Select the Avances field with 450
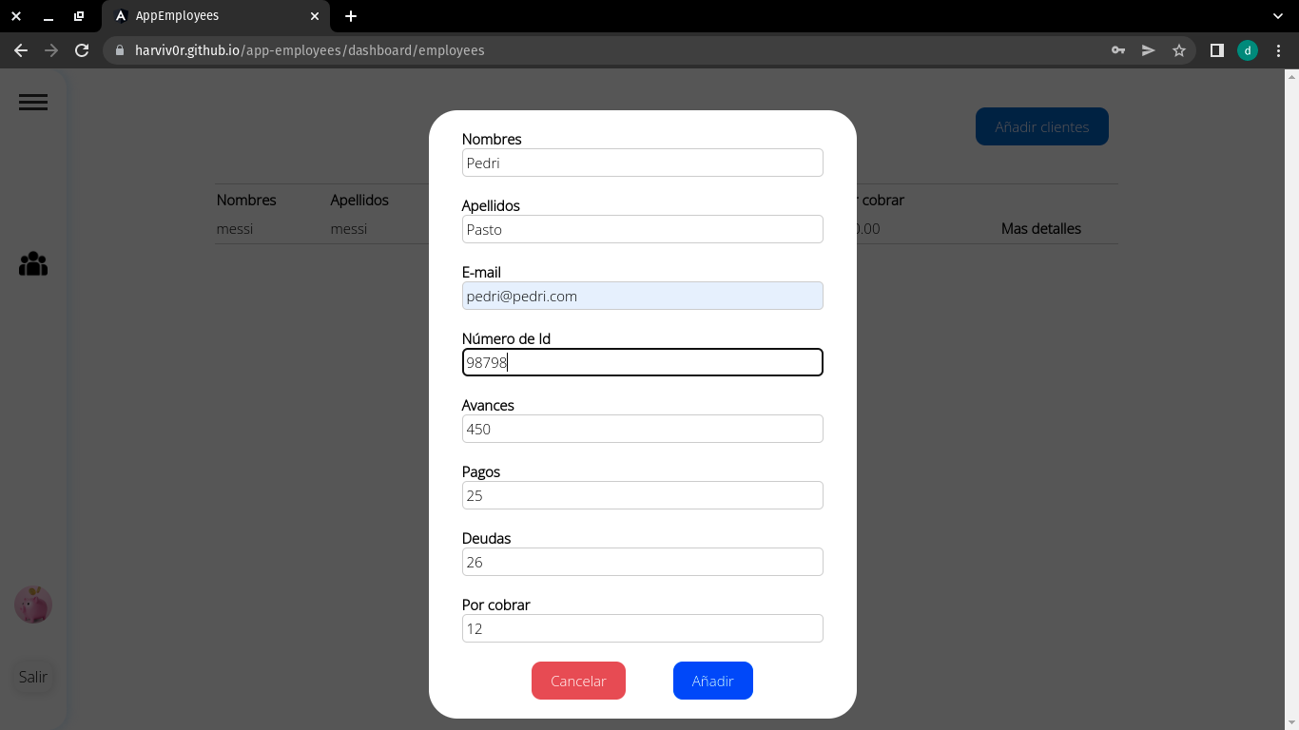The height and width of the screenshot is (730, 1299). (x=643, y=429)
